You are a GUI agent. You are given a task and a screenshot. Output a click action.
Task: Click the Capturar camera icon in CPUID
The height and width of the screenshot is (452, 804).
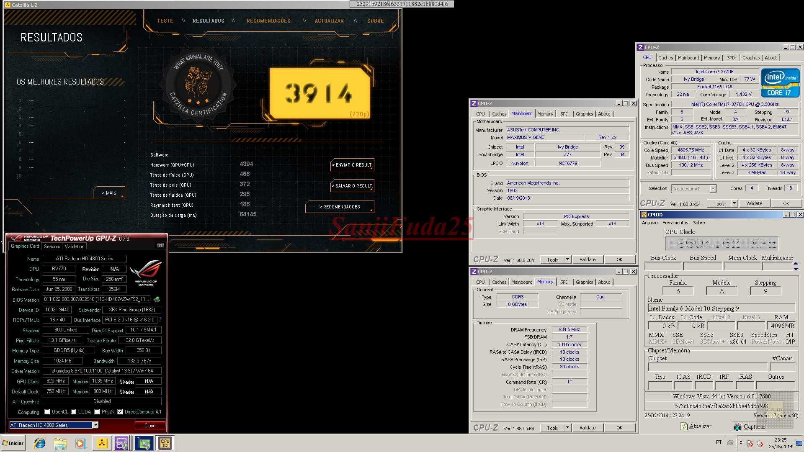tap(737, 427)
